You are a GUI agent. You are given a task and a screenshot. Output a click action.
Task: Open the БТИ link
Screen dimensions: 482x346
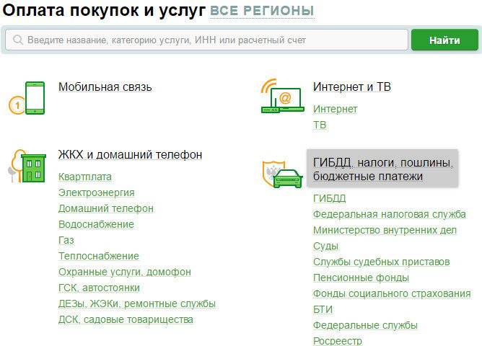click(323, 309)
